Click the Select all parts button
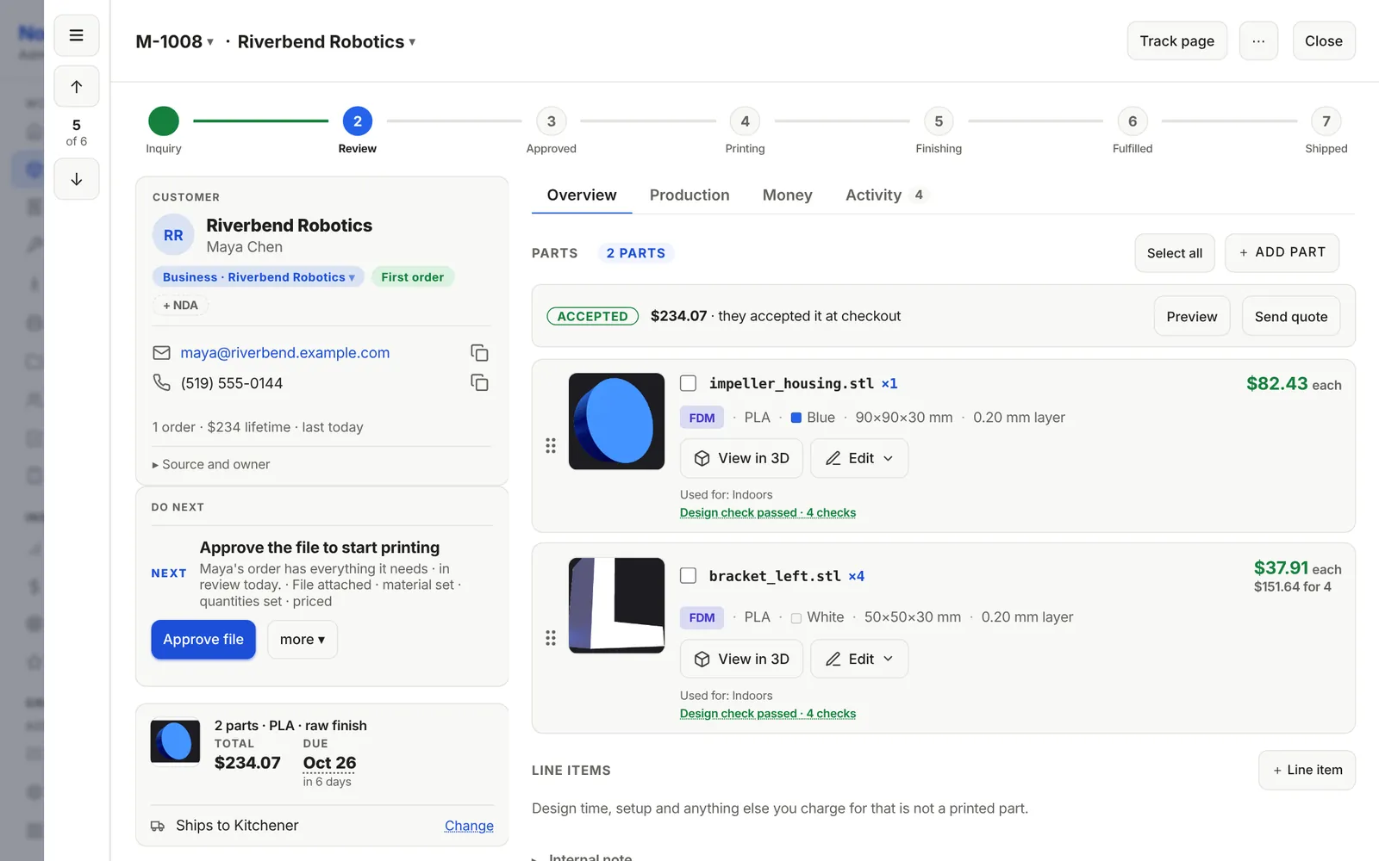 coord(1175,253)
